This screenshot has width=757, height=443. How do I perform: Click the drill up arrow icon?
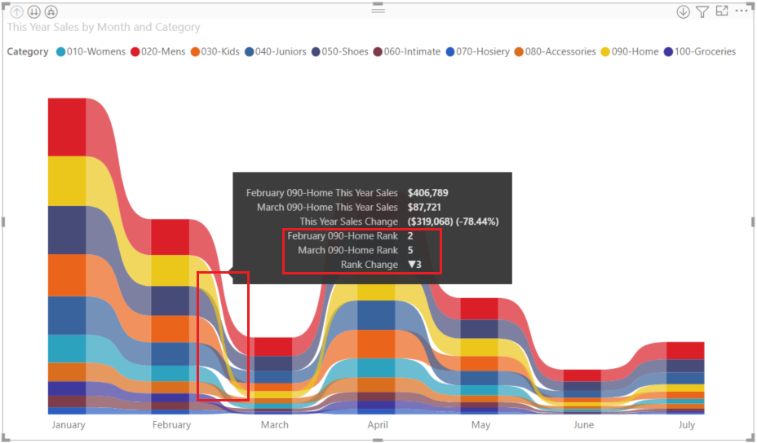(x=17, y=11)
